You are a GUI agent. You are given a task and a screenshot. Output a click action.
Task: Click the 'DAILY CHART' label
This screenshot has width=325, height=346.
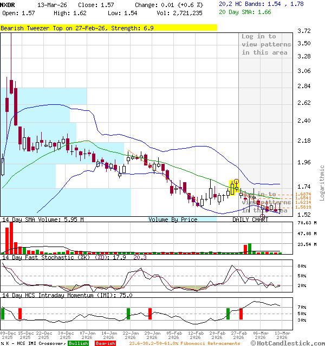click(x=250, y=219)
